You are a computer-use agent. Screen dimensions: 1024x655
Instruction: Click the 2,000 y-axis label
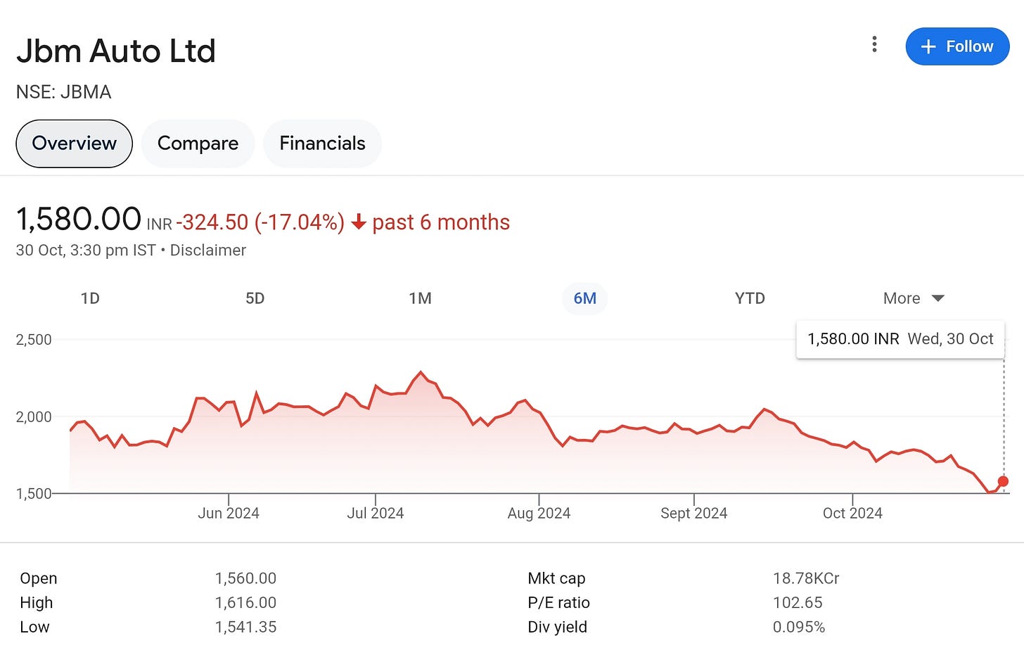(x=34, y=417)
